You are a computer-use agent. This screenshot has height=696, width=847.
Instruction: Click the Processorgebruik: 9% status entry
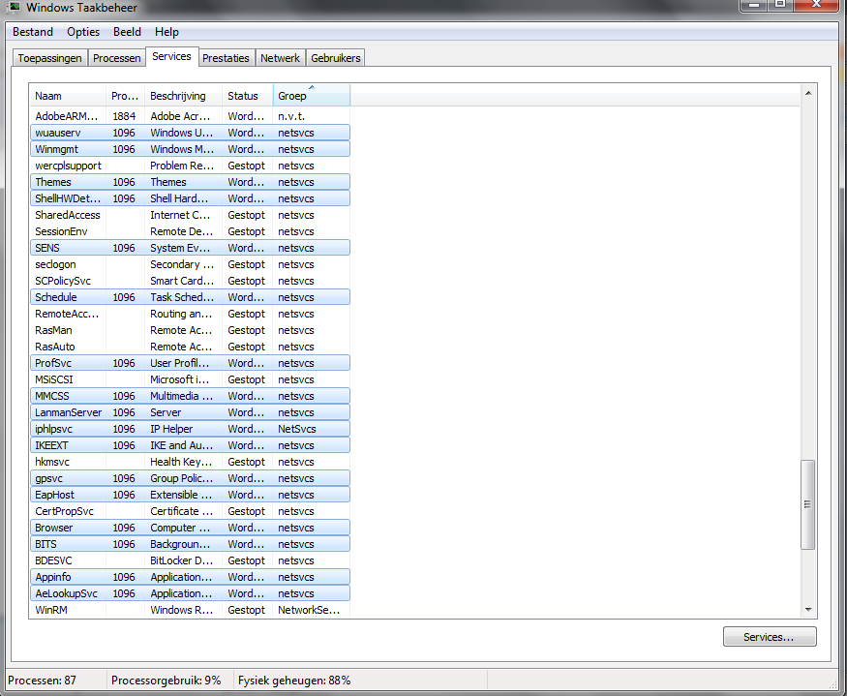pos(166,681)
